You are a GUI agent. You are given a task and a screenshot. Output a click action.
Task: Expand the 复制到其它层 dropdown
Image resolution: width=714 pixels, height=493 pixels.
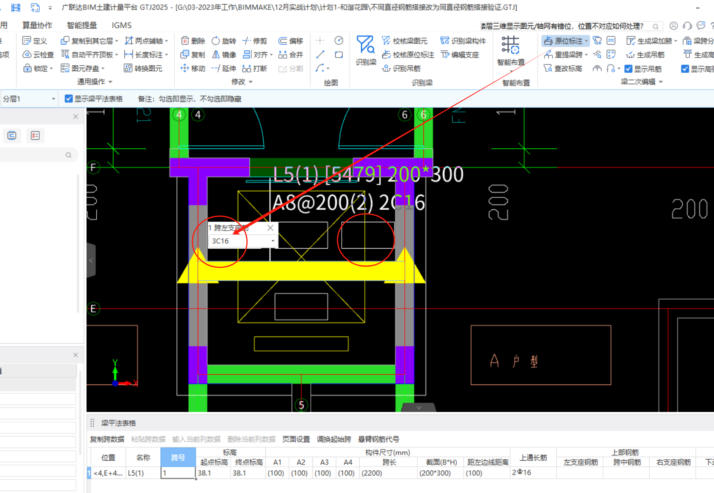[116, 41]
